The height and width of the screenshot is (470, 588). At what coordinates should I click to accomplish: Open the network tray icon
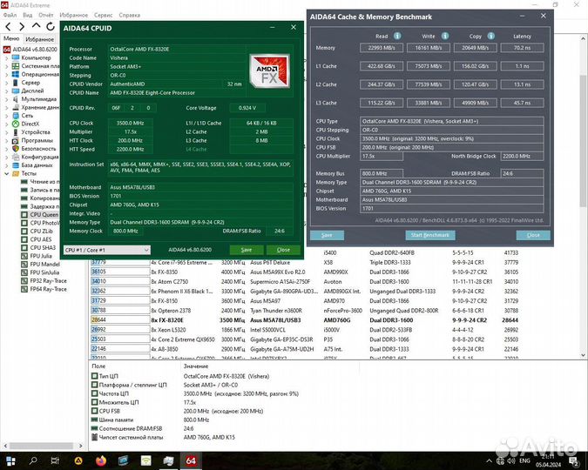pyautogui.click(x=500, y=460)
